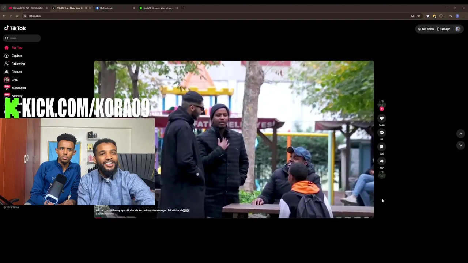
Task: Open the yellow extension with badge
Action: tap(434, 16)
